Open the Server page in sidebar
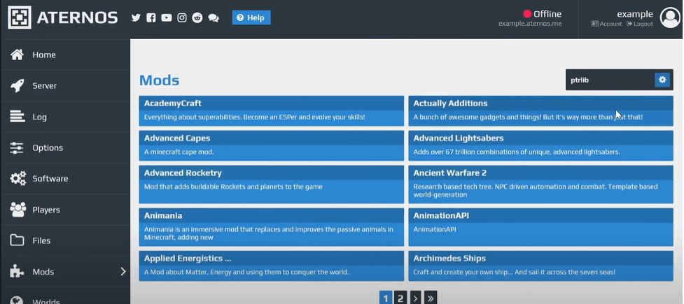Image resolution: width=684 pixels, height=304 pixels. coord(65,86)
